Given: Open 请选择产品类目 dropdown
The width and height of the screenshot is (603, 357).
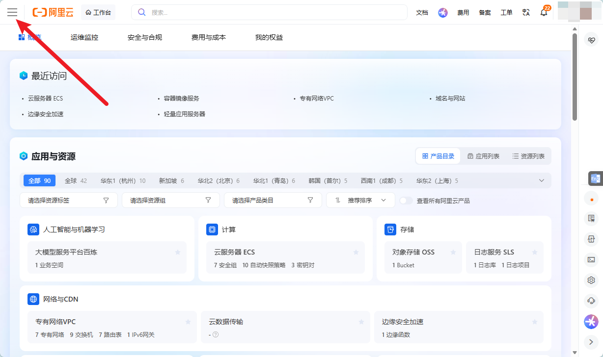Looking at the screenshot, I should point(273,201).
